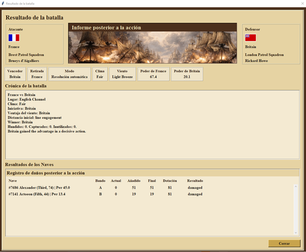Click the Viento Light Breeze box

122,74
